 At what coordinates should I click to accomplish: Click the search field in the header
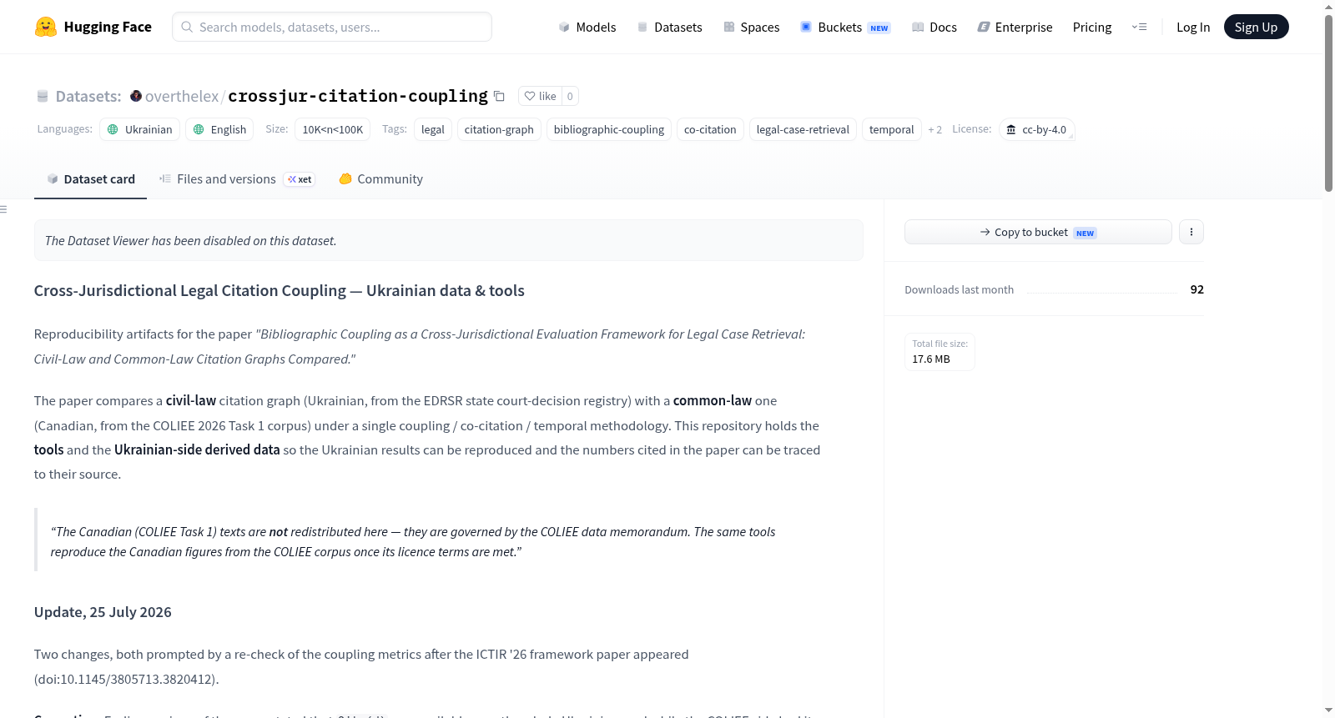pos(332,27)
